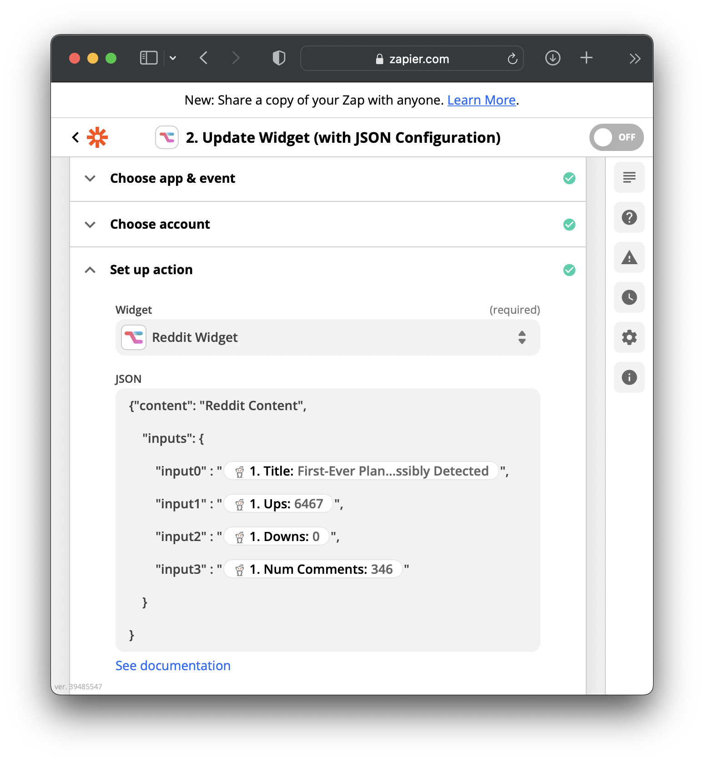The width and height of the screenshot is (704, 762).
Task: Click the widget app icon in Widget field
Action: [x=134, y=337]
